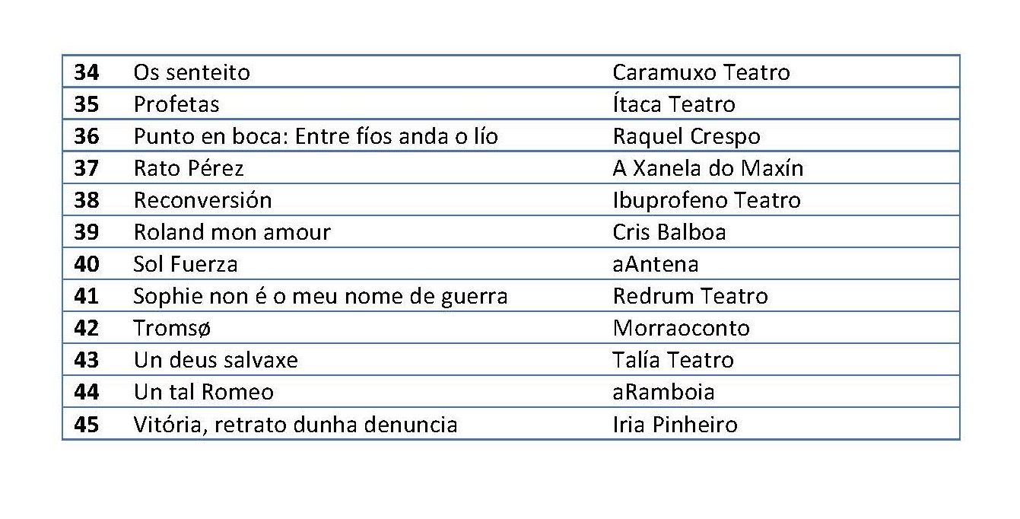
Task: Select 'Vitória, retrato dunha denuncia' title
Action: coord(295,424)
